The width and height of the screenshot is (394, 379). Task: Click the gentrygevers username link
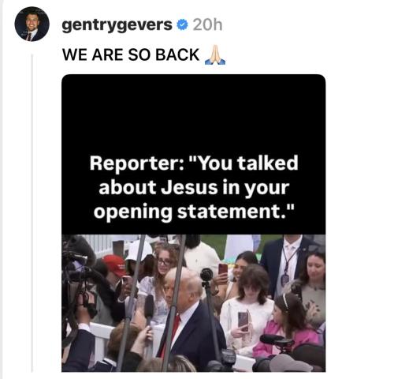tap(117, 25)
